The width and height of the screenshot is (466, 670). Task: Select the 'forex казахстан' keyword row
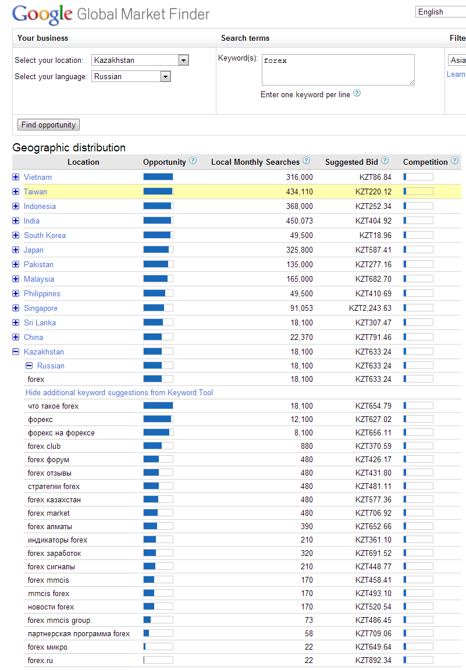pos(243,499)
